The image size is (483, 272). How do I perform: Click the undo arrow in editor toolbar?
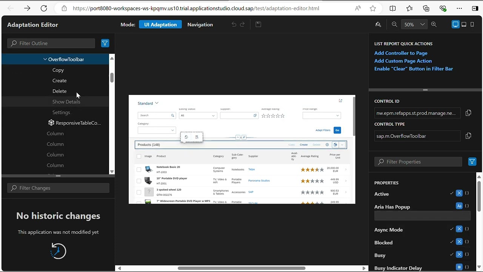click(234, 25)
